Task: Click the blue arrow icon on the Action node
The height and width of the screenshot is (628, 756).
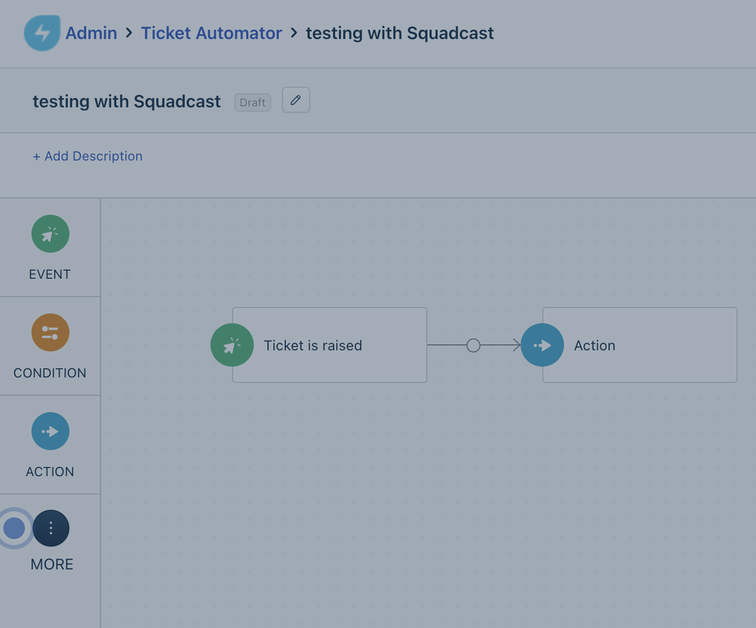Action: [542, 345]
